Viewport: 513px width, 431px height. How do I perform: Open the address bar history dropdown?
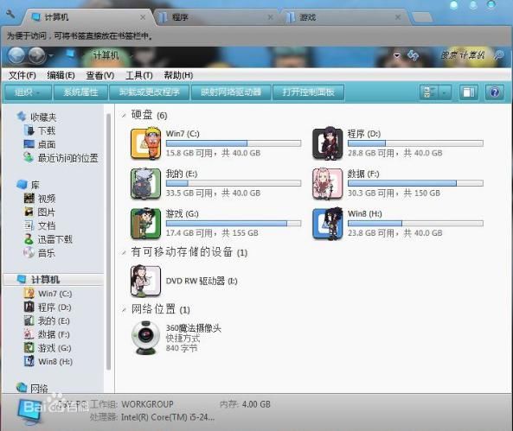[396, 55]
